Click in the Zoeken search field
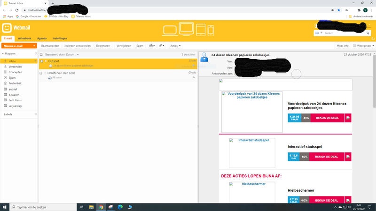Viewport: 376px width, 211px height. (343, 33)
